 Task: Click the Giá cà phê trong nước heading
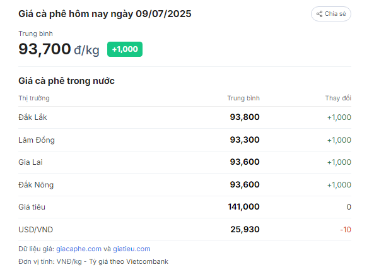(x=66, y=81)
